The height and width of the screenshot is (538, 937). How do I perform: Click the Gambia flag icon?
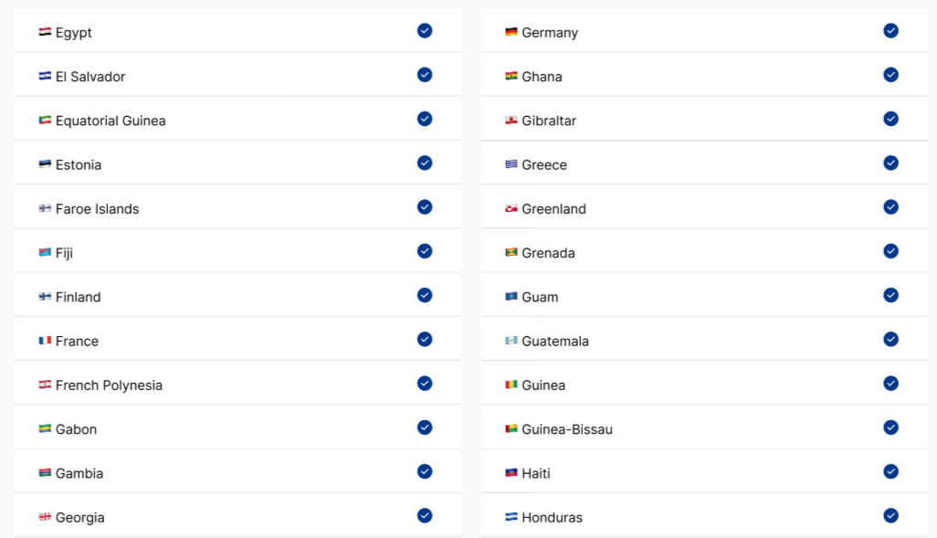[45, 473]
